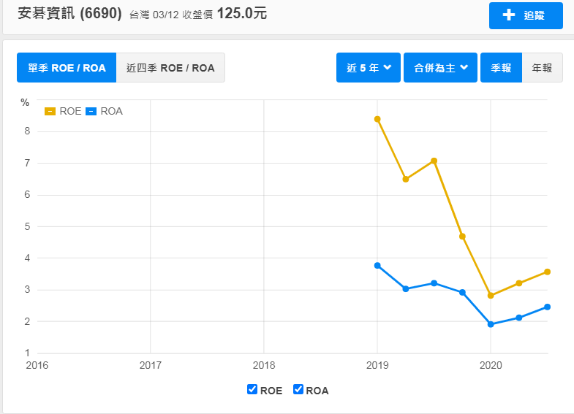Switch to 單季 ROE / ROA tab
Screen dimensions: 574x414
point(67,68)
